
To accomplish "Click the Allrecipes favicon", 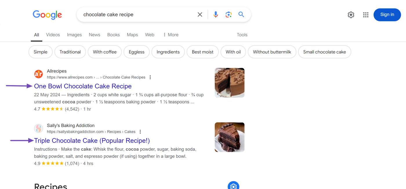I will pos(39,74).
